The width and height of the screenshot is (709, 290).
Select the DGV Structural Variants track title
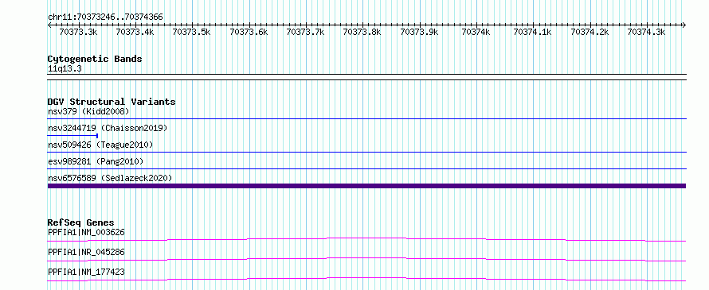[112, 102]
